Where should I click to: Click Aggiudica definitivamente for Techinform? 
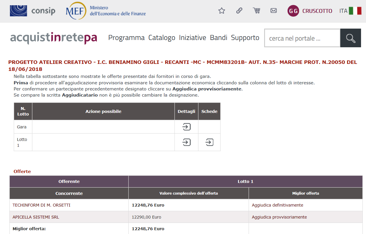(x=277, y=205)
